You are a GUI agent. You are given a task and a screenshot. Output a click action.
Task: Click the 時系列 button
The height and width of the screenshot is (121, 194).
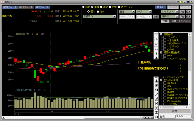(x=161, y=7)
